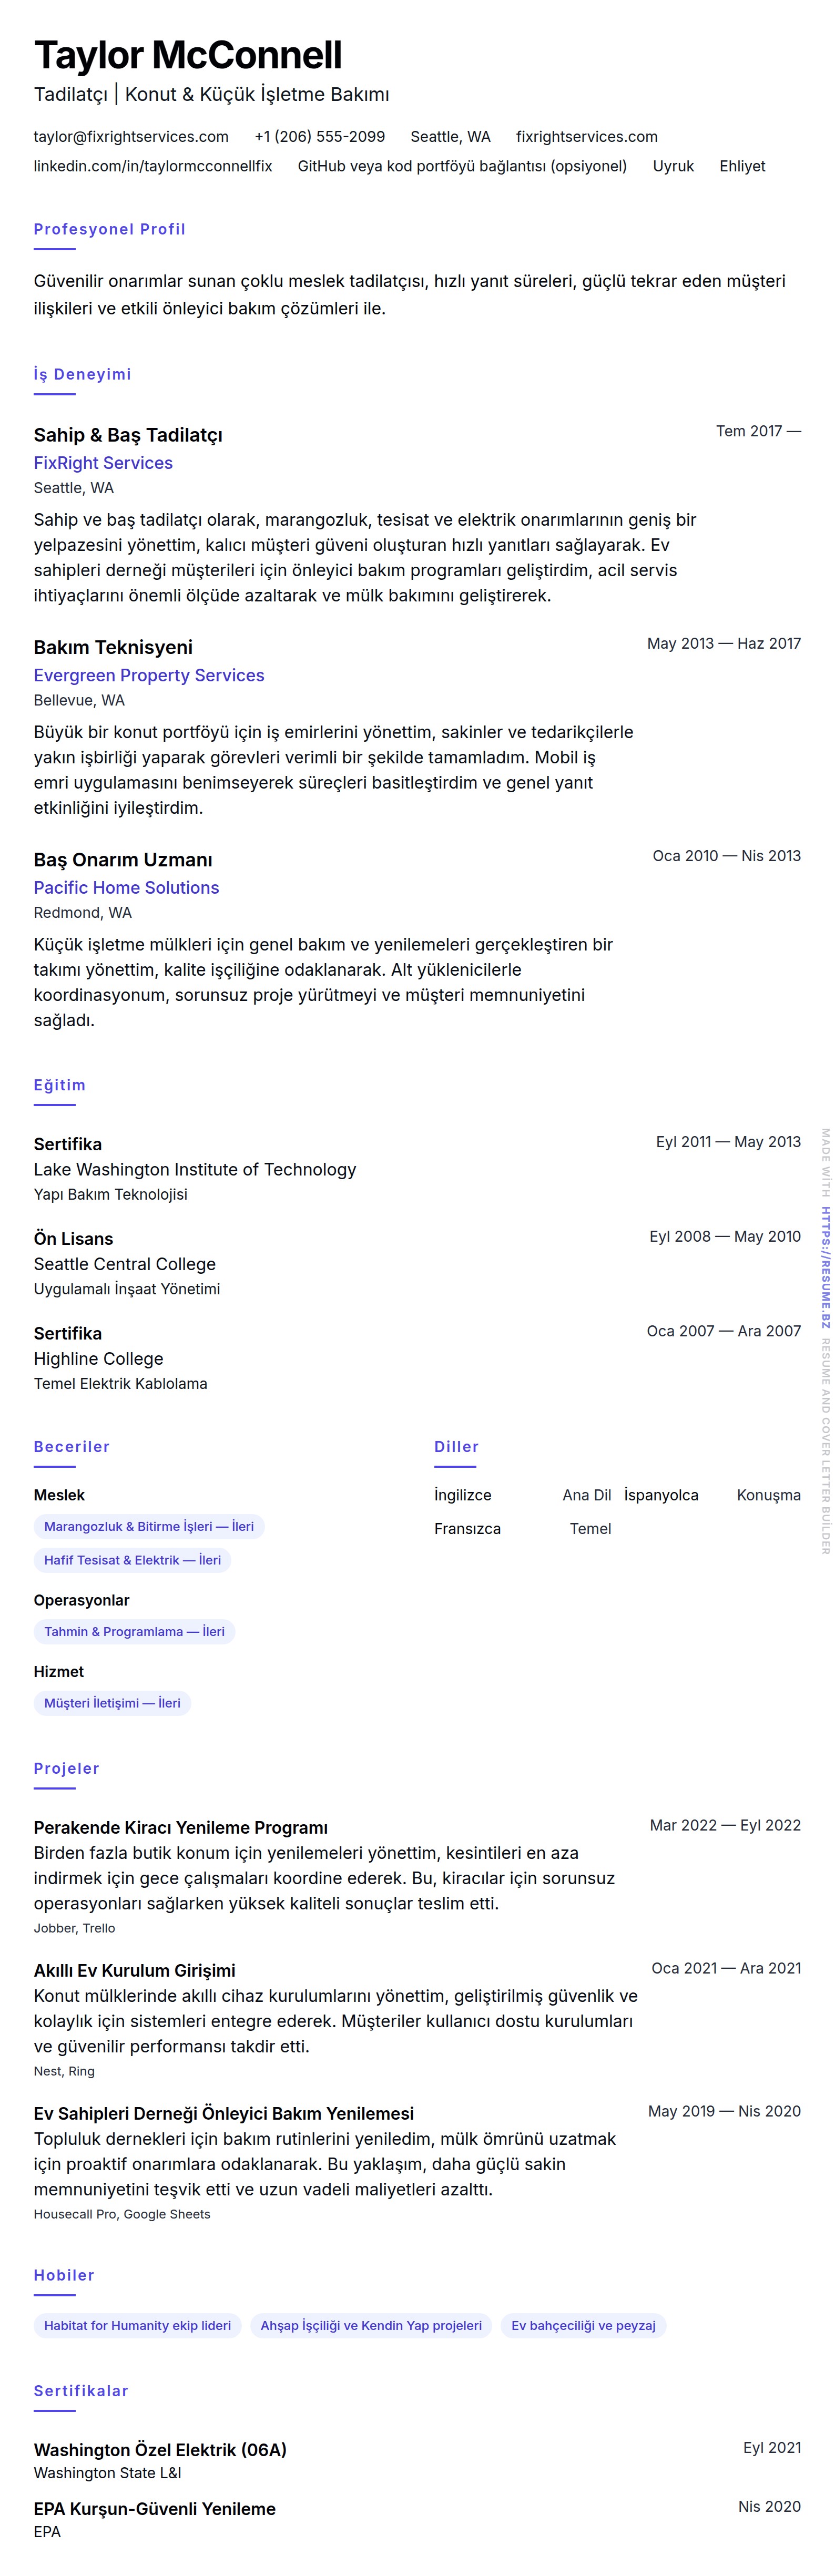Click the Perakende Kiracı Yenileme Programı title
835x2576 pixels.
(181, 1827)
